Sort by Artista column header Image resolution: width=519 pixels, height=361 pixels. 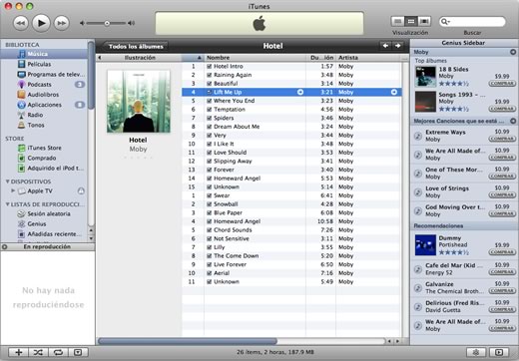coord(368,58)
